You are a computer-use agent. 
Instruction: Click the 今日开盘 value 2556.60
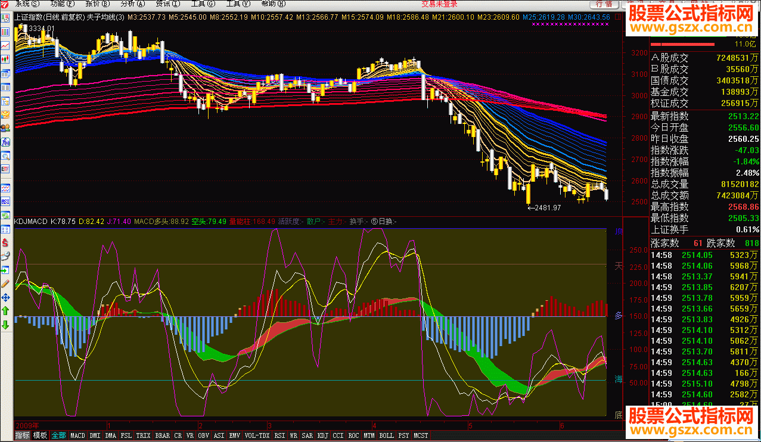743,127
